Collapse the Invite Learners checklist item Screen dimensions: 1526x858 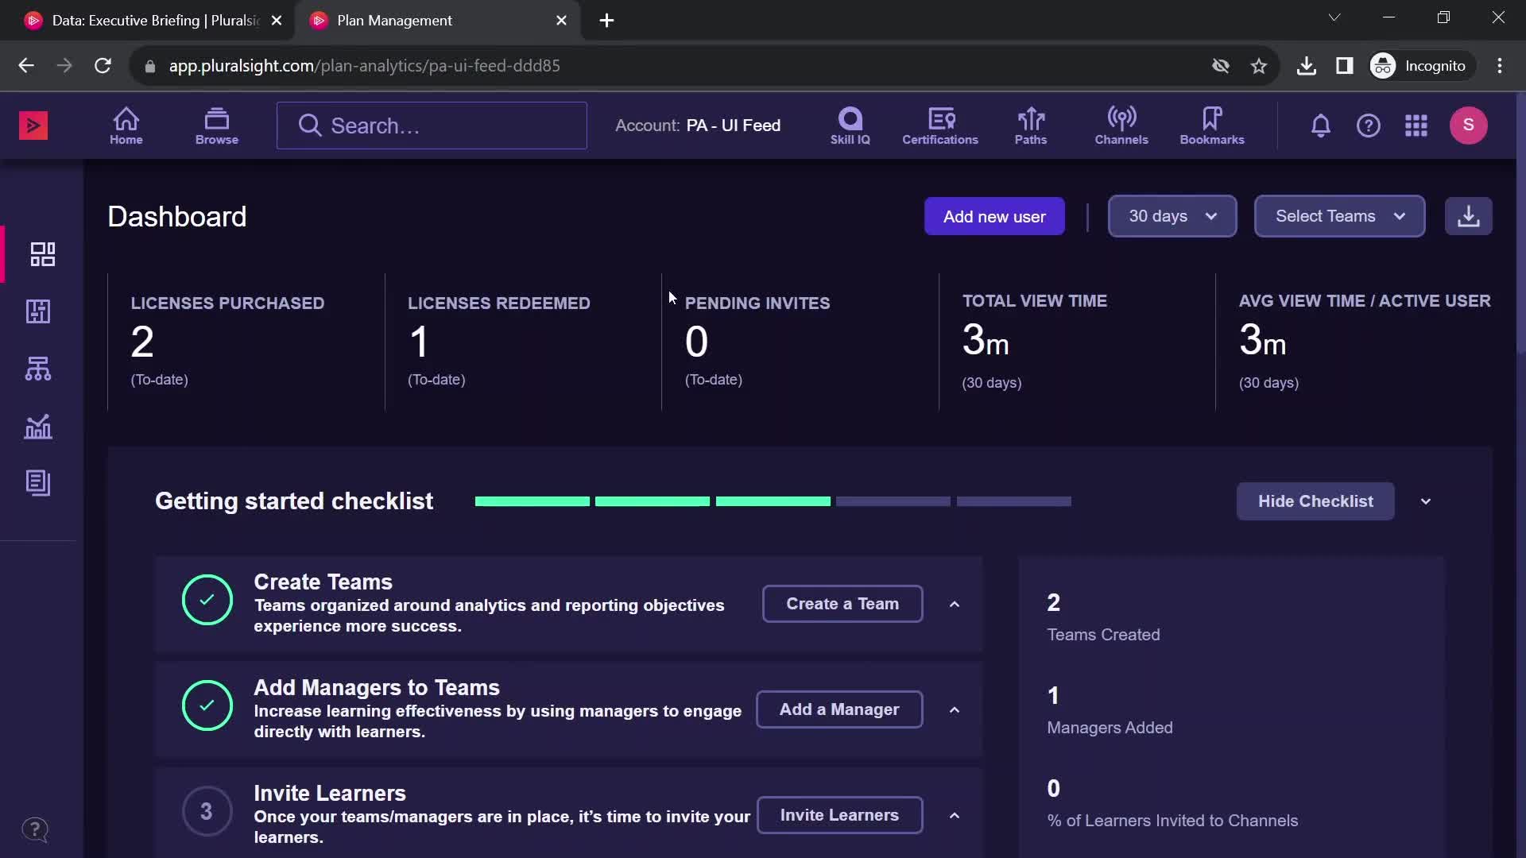pyautogui.click(x=954, y=816)
